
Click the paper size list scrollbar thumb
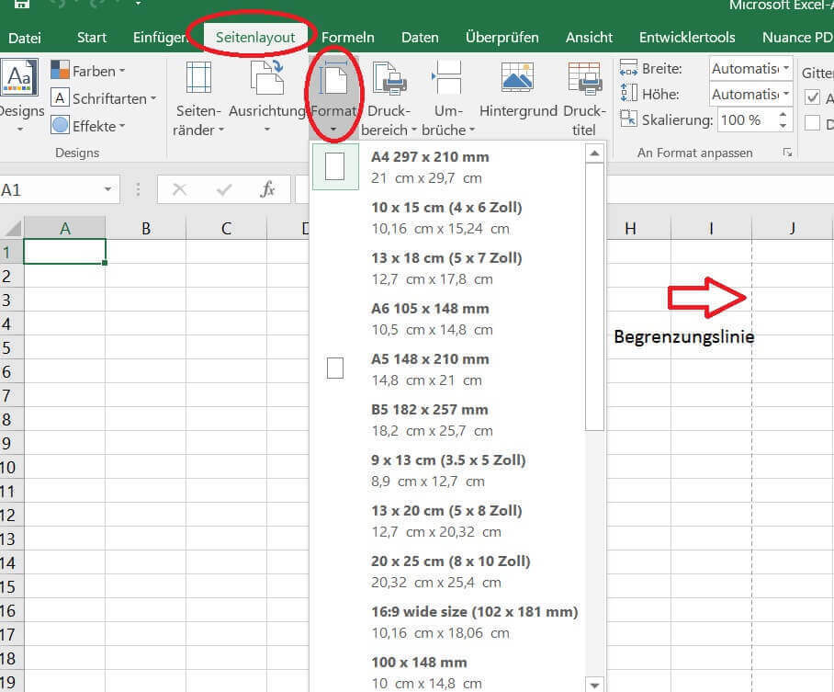coord(594,297)
